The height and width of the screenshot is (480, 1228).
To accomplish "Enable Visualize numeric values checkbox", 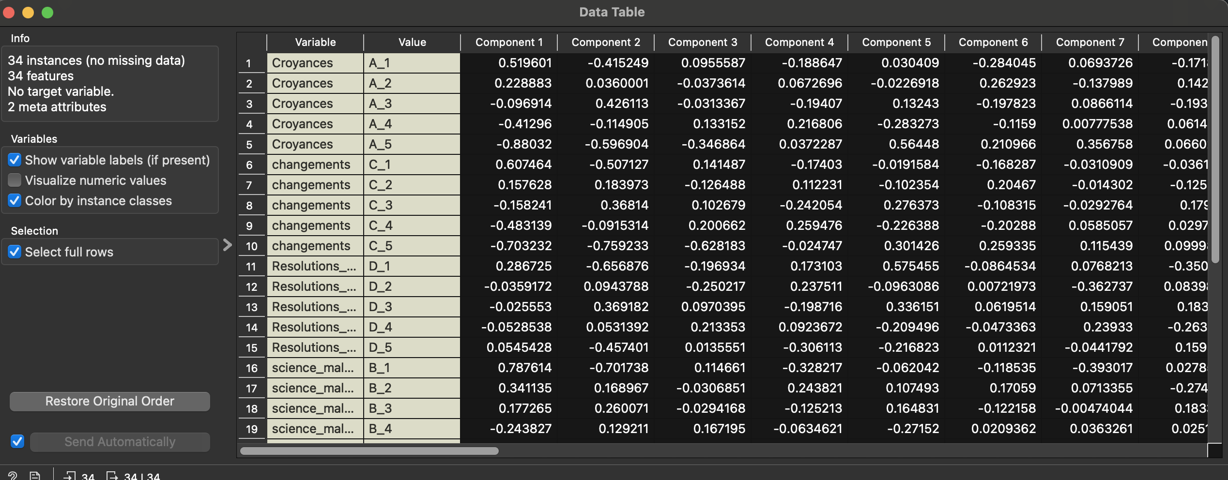I will click(x=15, y=180).
